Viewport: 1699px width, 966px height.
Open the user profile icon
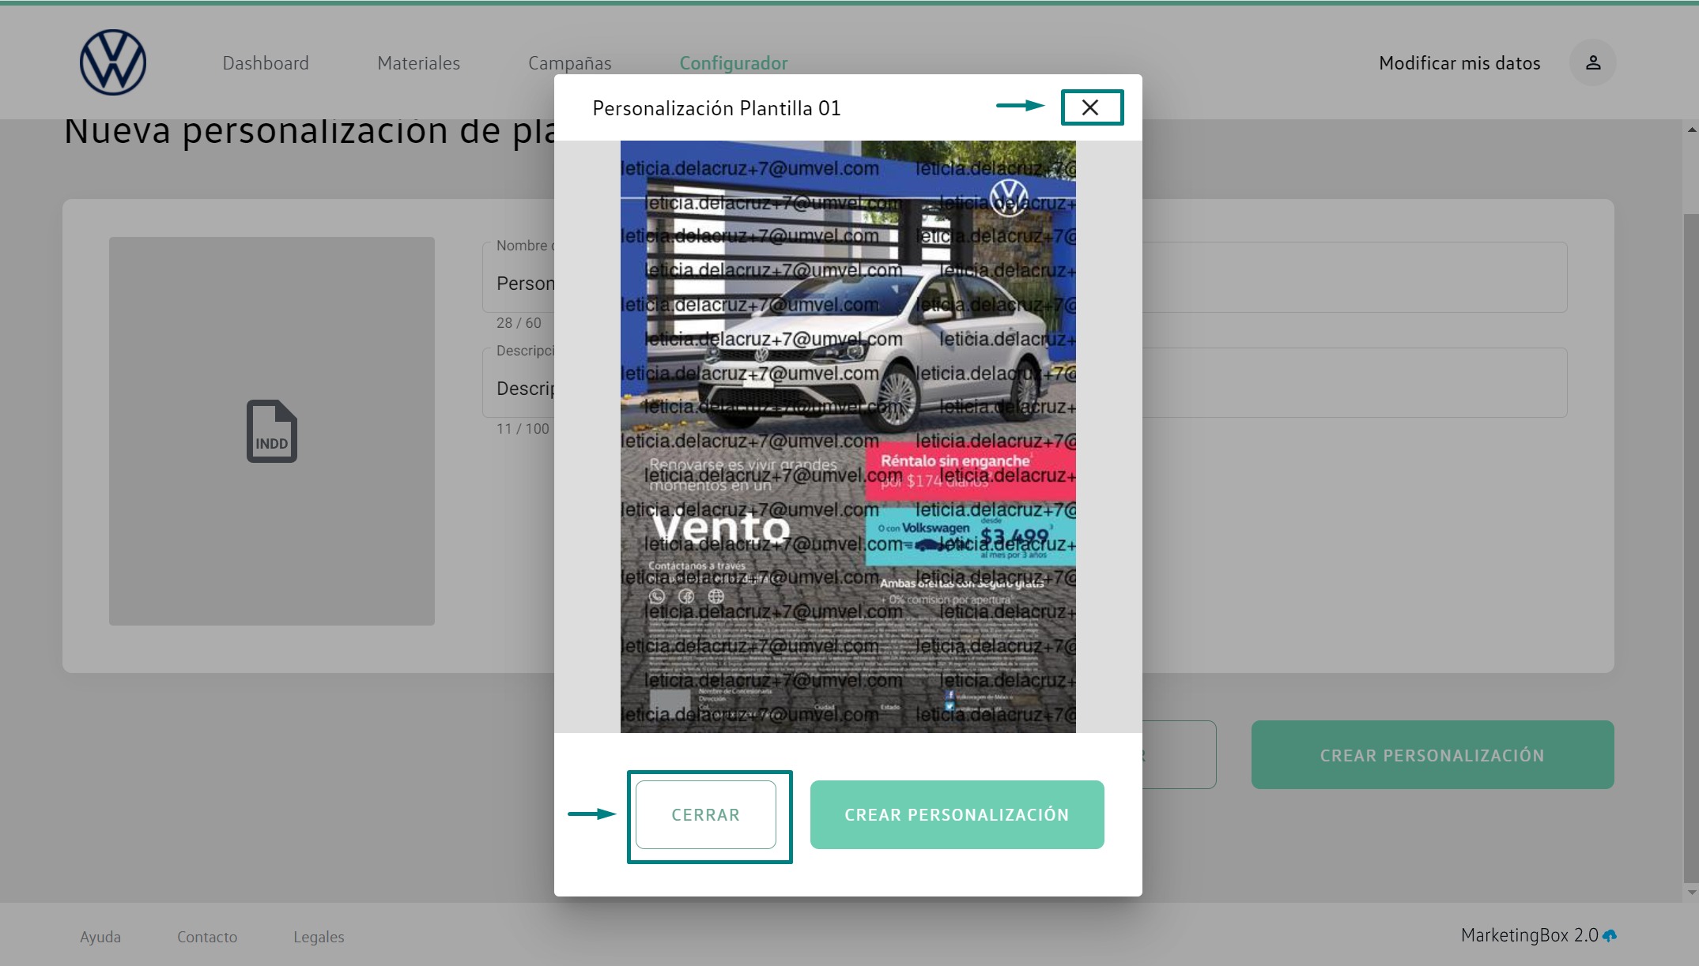pos(1592,62)
